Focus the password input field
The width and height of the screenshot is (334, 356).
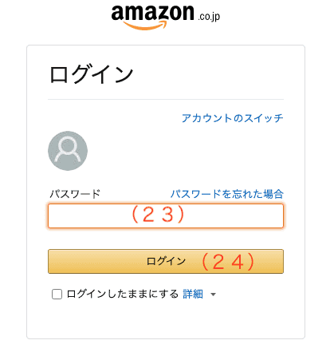click(x=166, y=216)
